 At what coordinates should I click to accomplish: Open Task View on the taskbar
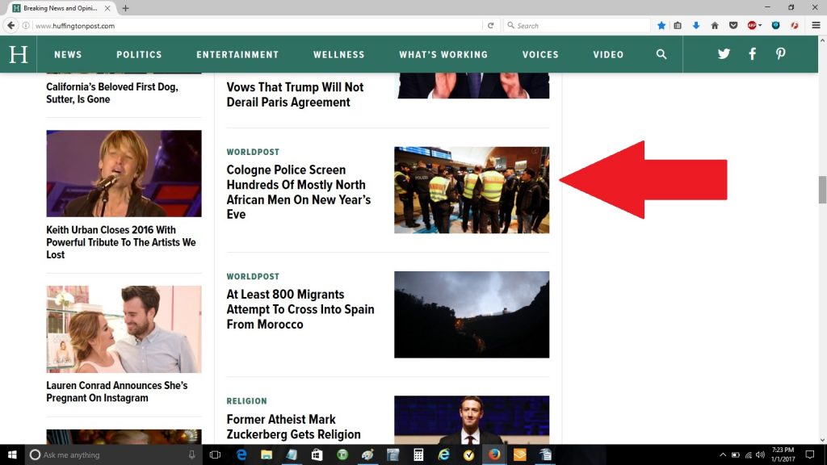[215, 455]
